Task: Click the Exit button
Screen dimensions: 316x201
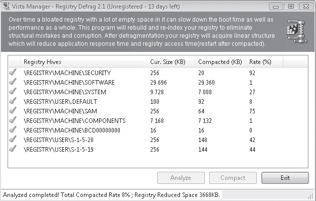Action: (285, 178)
